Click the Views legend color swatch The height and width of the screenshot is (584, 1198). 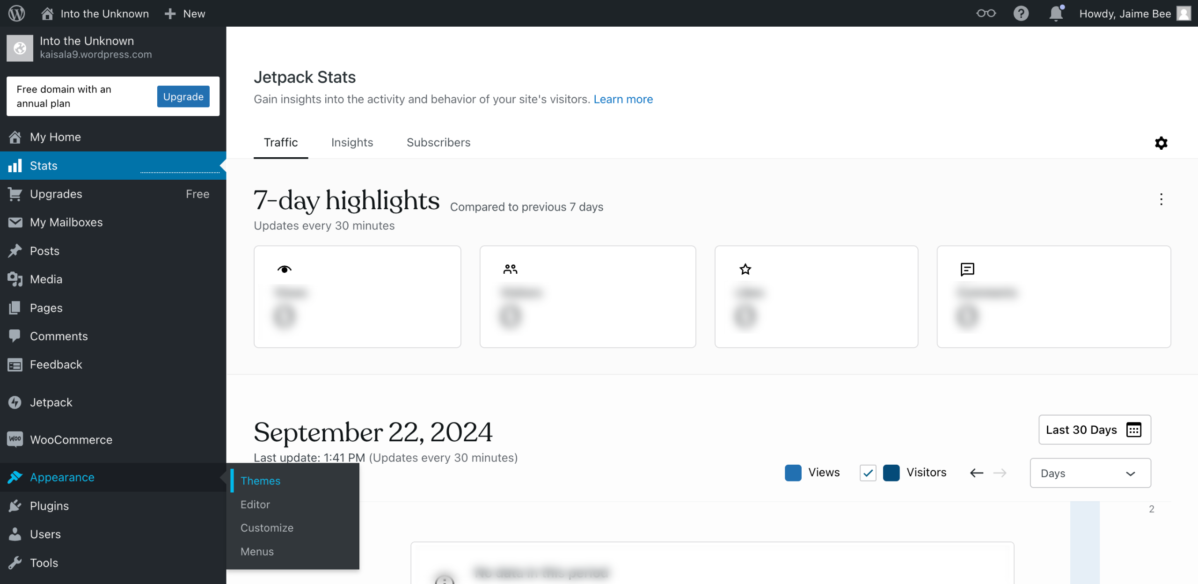tap(793, 473)
